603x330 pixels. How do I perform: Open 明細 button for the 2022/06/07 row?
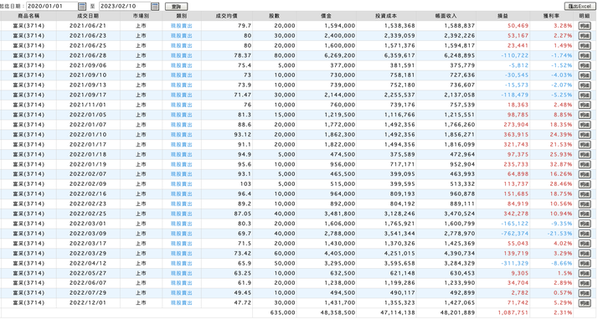pyautogui.click(x=585, y=283)
